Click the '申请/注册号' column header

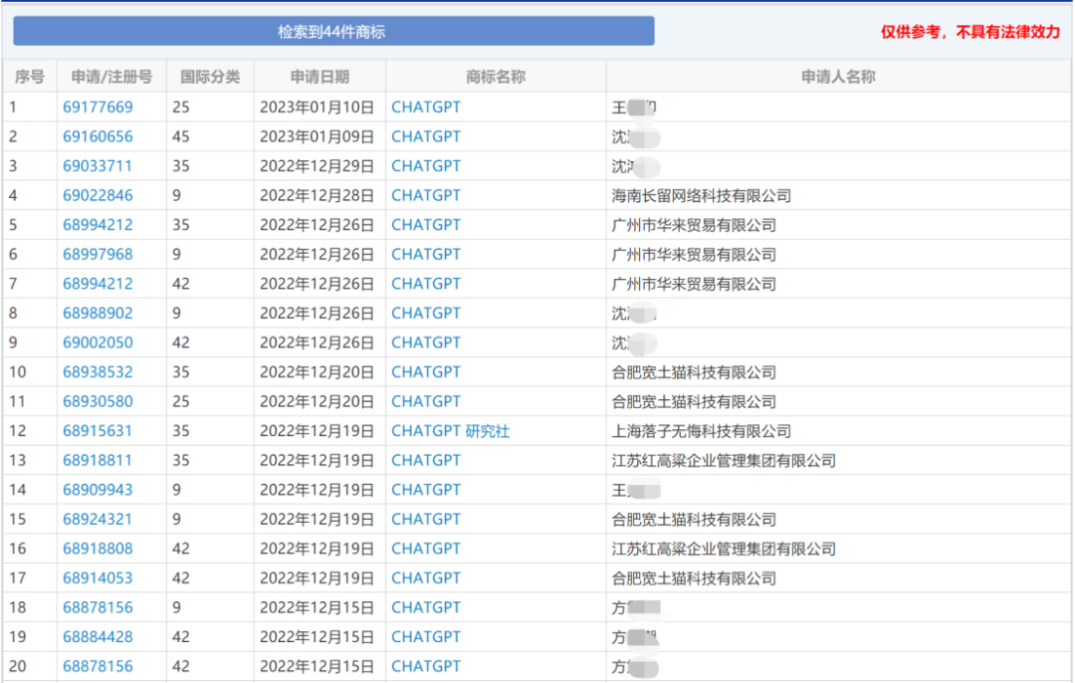coord(111,77)
